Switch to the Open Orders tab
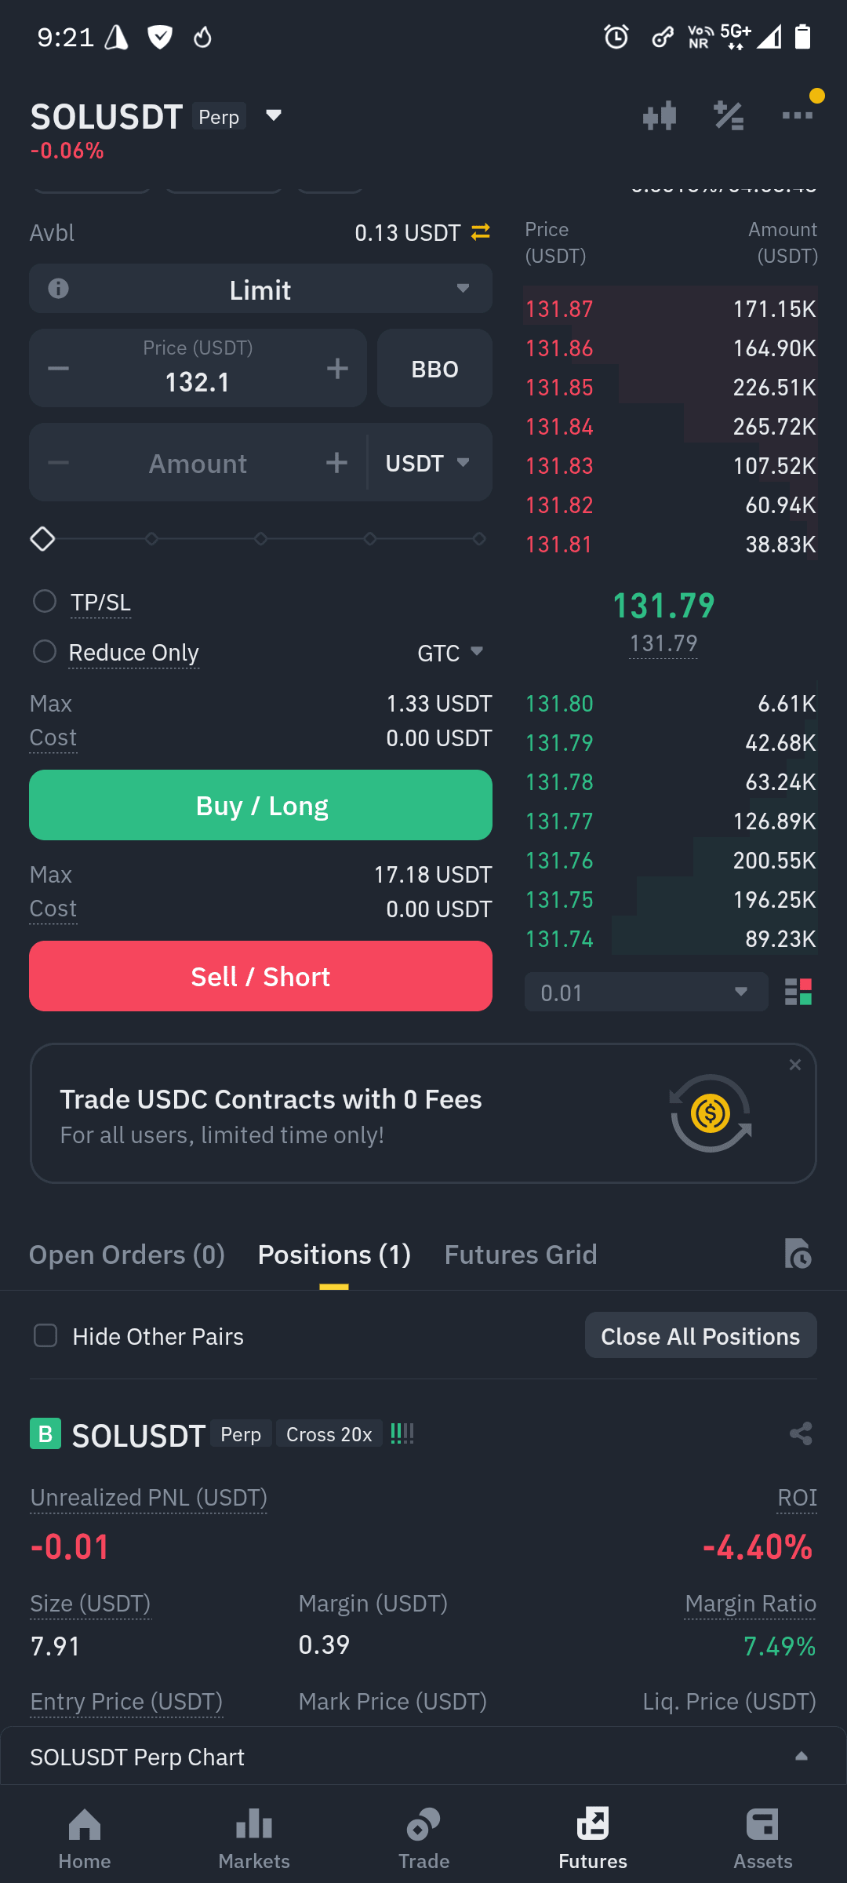847x1883 pixels. pyautogui.click(x=127, y=1254)
